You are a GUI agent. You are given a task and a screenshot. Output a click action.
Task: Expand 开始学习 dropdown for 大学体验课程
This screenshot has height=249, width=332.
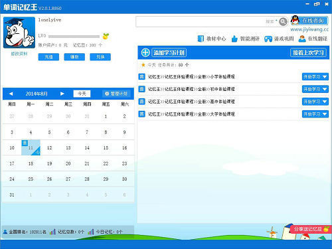tap(325, 114)
